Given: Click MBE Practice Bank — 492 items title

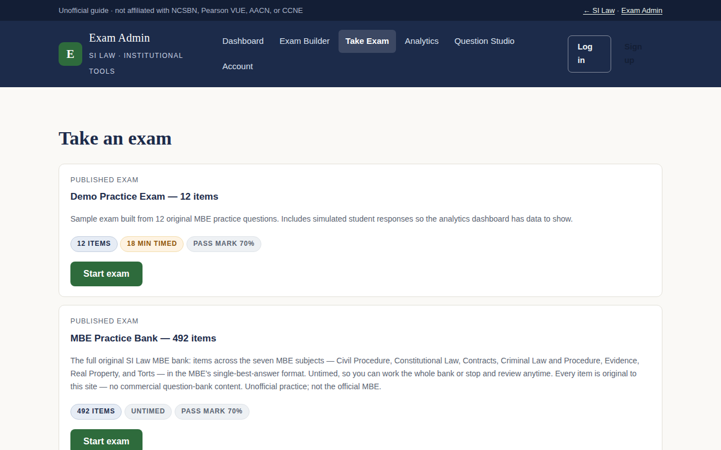Looking at the screenshot, I should (143, 339).
